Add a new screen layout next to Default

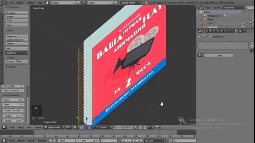point(75,3)
